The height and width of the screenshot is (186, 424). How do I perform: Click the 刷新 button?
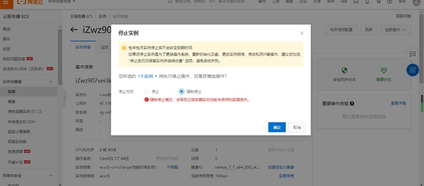pos(369,30)
